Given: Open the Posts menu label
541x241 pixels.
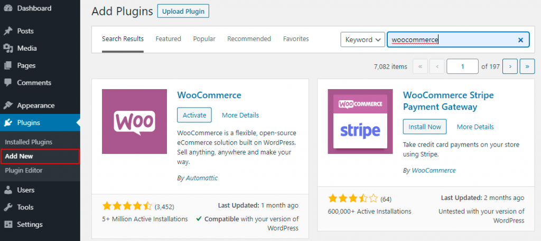Looking at the screenshot, I should [x=25, y=31].
